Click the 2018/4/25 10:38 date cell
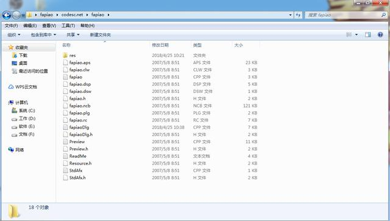The width and height of the screenshot is (390, 221). tap(168, 127)
